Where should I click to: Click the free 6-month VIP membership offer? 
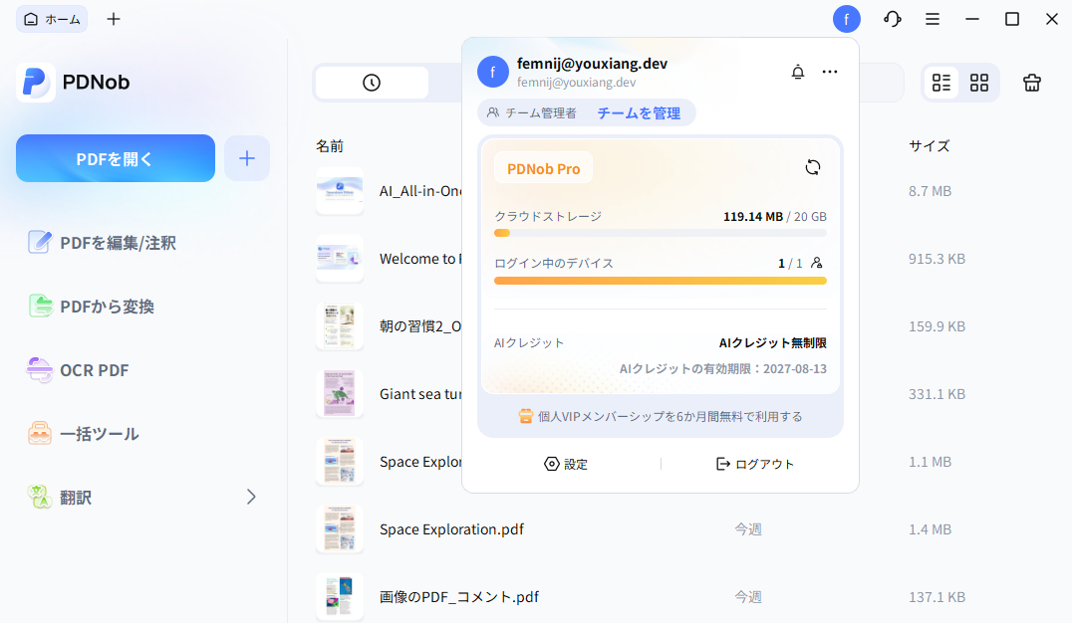point(660,417)
